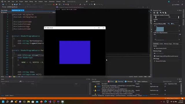Switch to the Call Stack tab
185x104 pixels.
(x=94, y=96)
